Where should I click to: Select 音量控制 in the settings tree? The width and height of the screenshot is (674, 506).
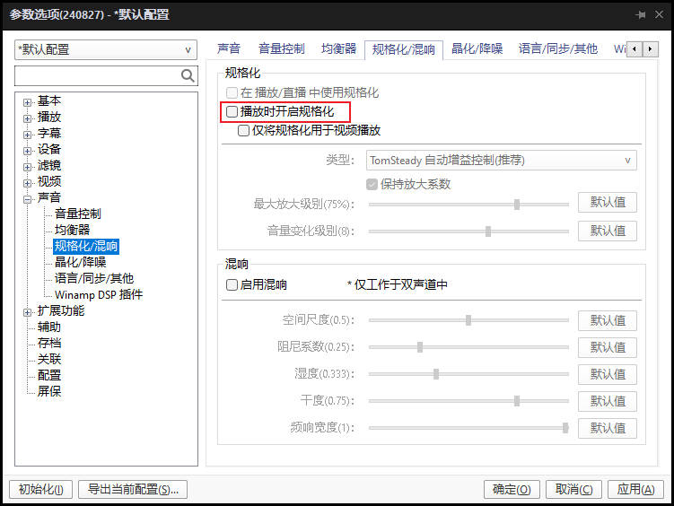point(78,214)
